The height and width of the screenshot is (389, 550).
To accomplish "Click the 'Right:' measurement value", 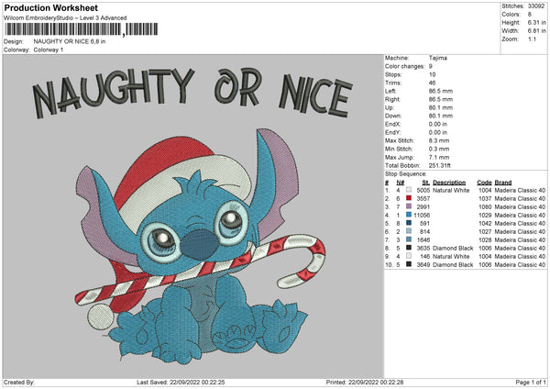I will 441,99.
